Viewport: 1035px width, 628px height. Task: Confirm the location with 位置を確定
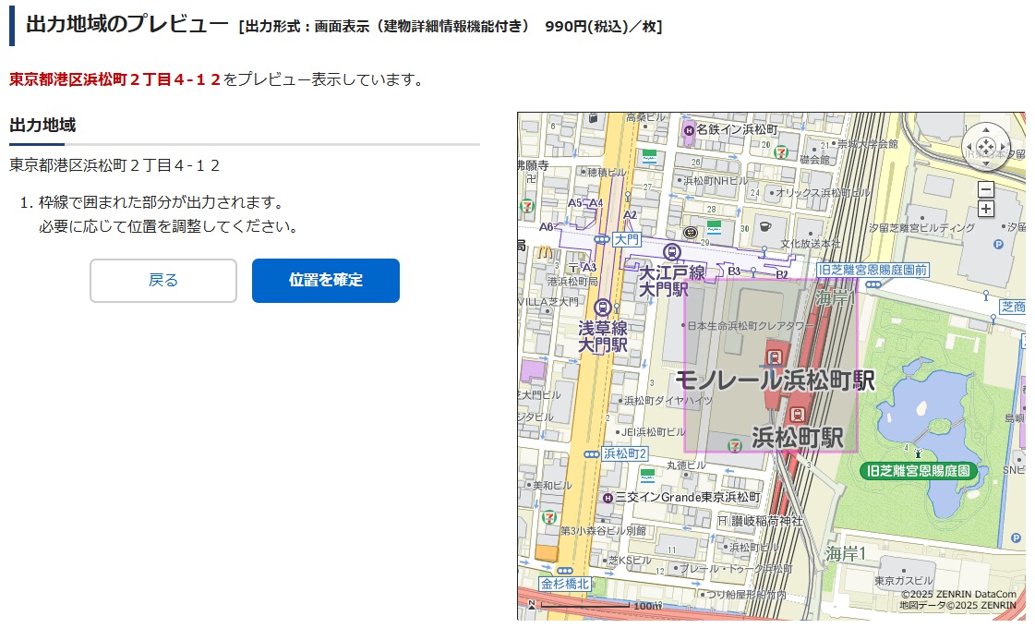tap(325, 282)
